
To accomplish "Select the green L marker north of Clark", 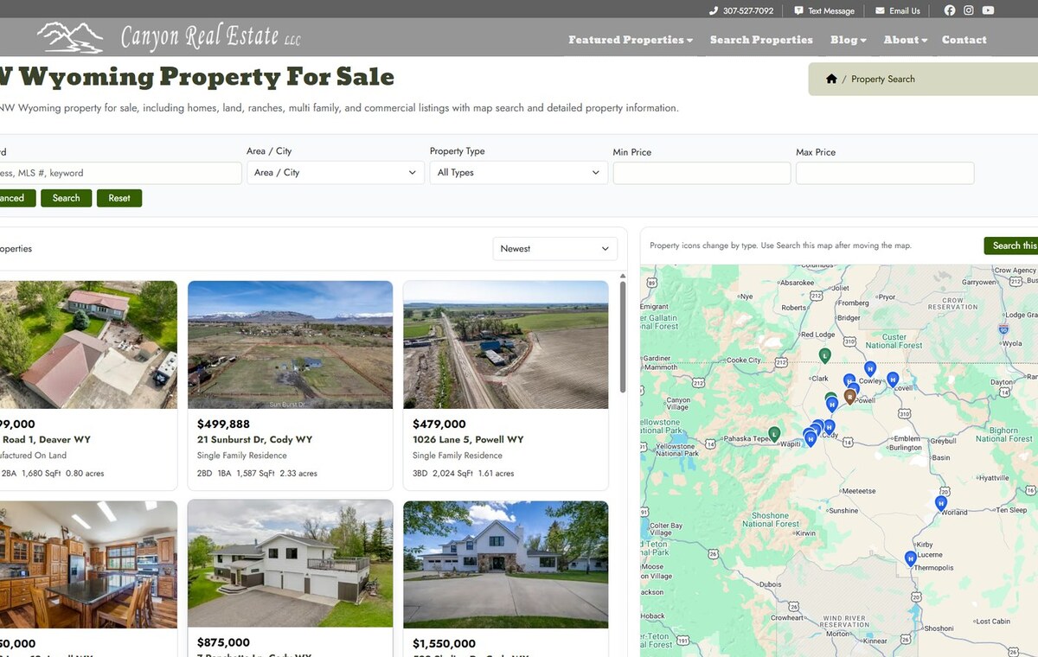I will point(825,355).
